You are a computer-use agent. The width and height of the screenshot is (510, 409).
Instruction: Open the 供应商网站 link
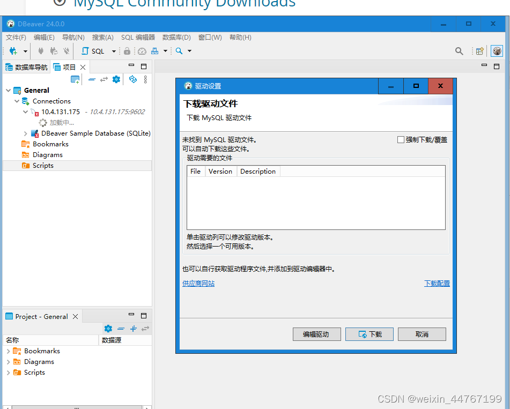[198, 284]
